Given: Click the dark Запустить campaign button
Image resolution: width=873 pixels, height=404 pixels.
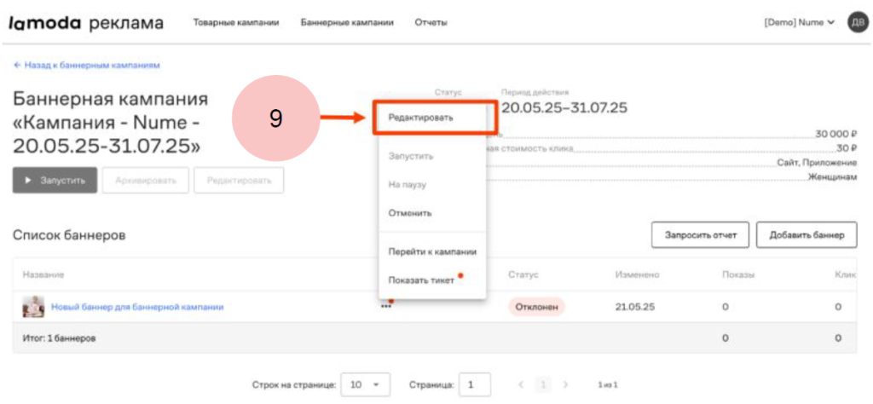Looking at the screenshot, I should point(55,181).
